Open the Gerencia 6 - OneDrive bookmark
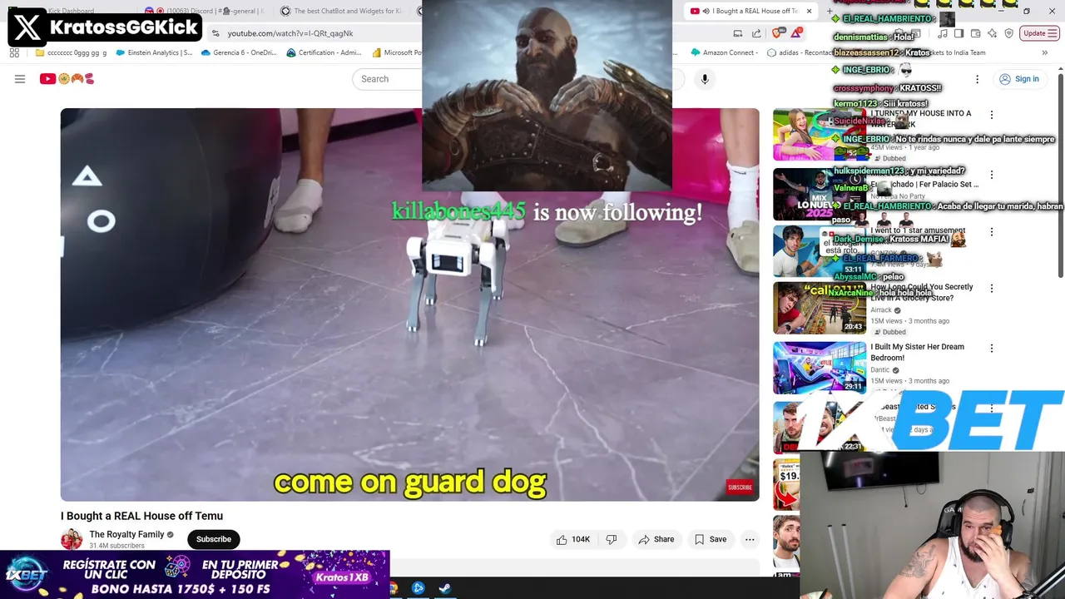 237,52
